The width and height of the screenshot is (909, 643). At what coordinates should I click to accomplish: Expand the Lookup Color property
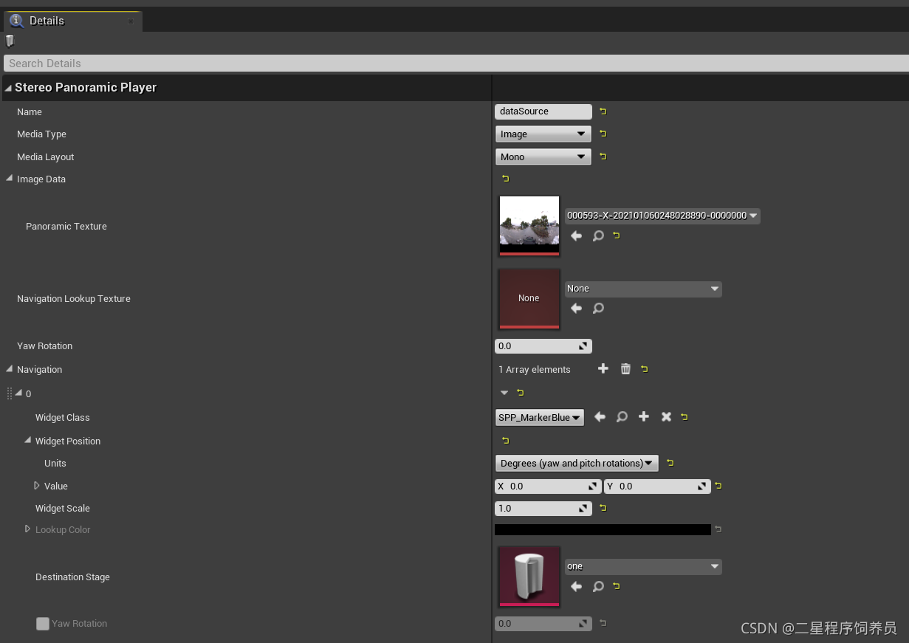point(28,529)
